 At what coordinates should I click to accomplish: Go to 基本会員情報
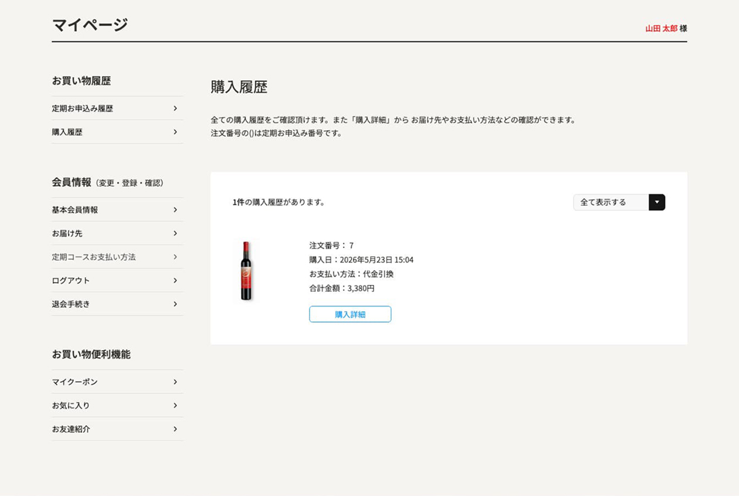click(x=117, y=210)
